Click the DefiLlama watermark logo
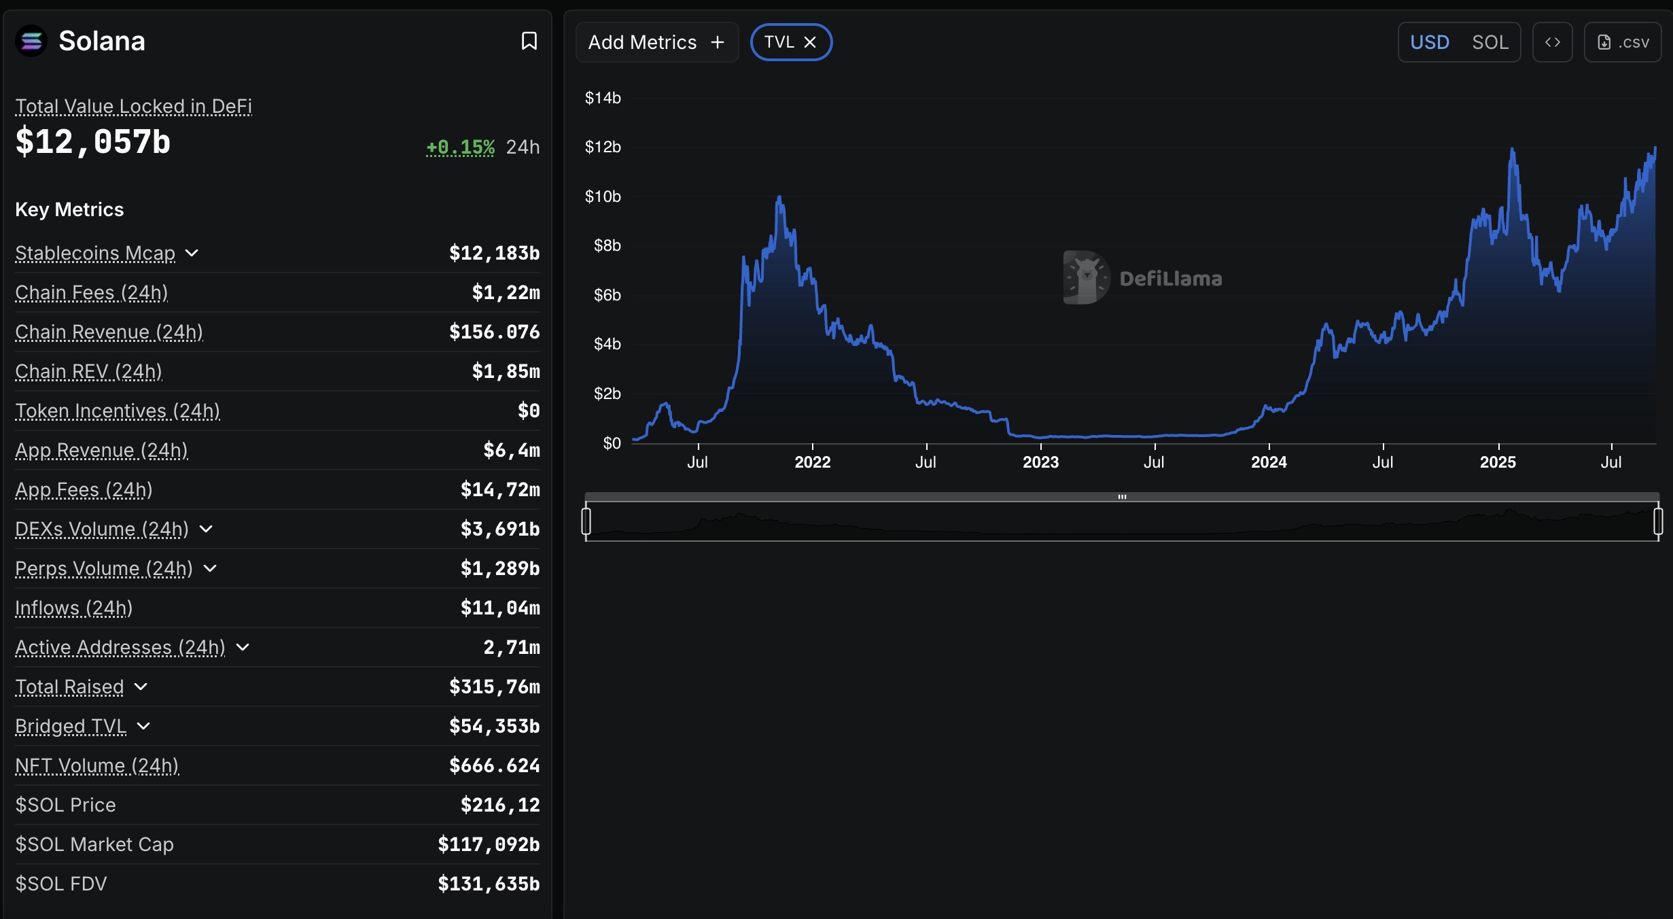 1143,278
